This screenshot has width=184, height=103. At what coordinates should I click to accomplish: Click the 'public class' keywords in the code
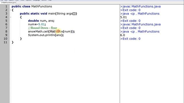tap(21, 6)
